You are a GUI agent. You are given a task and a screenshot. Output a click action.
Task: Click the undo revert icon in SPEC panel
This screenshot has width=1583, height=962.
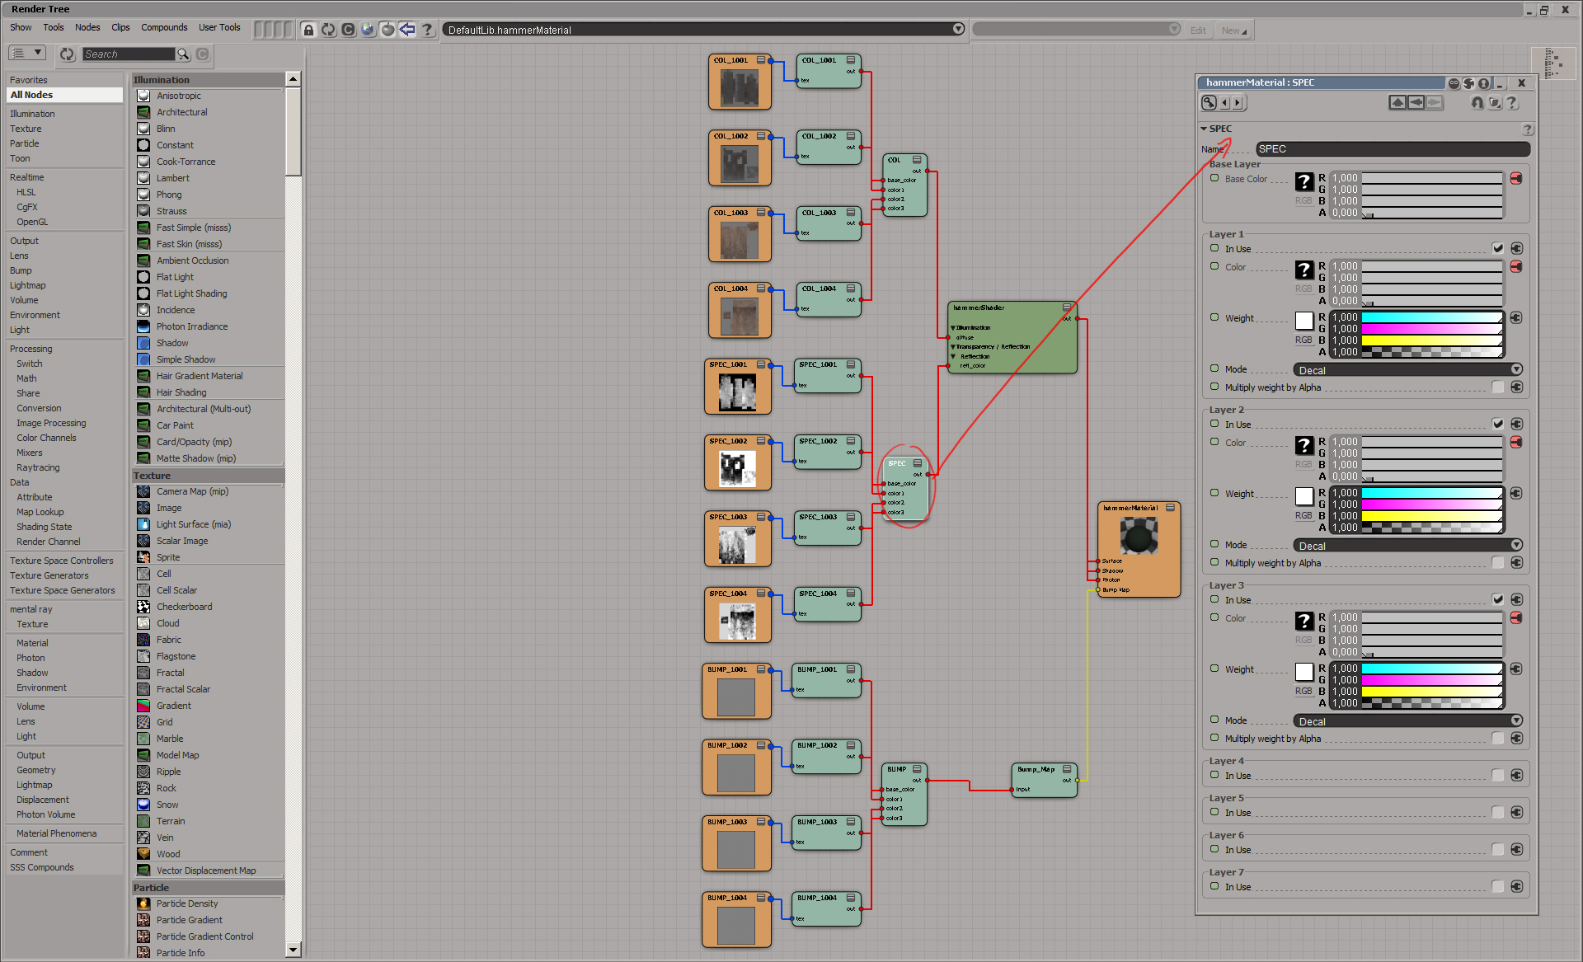[x=1477, y=103]
